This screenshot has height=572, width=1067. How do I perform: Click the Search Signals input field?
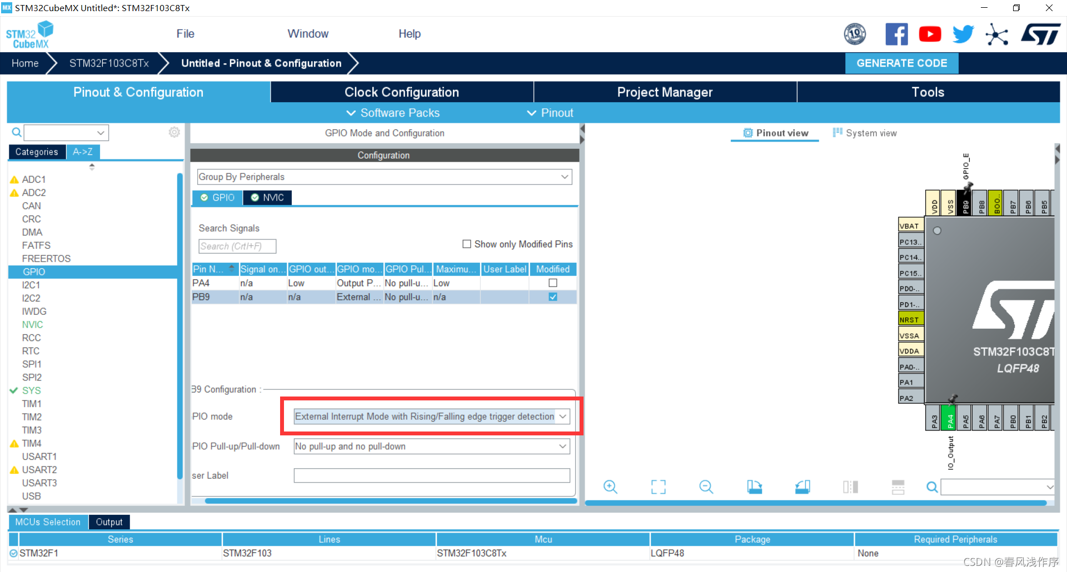[x=237, y=246]
